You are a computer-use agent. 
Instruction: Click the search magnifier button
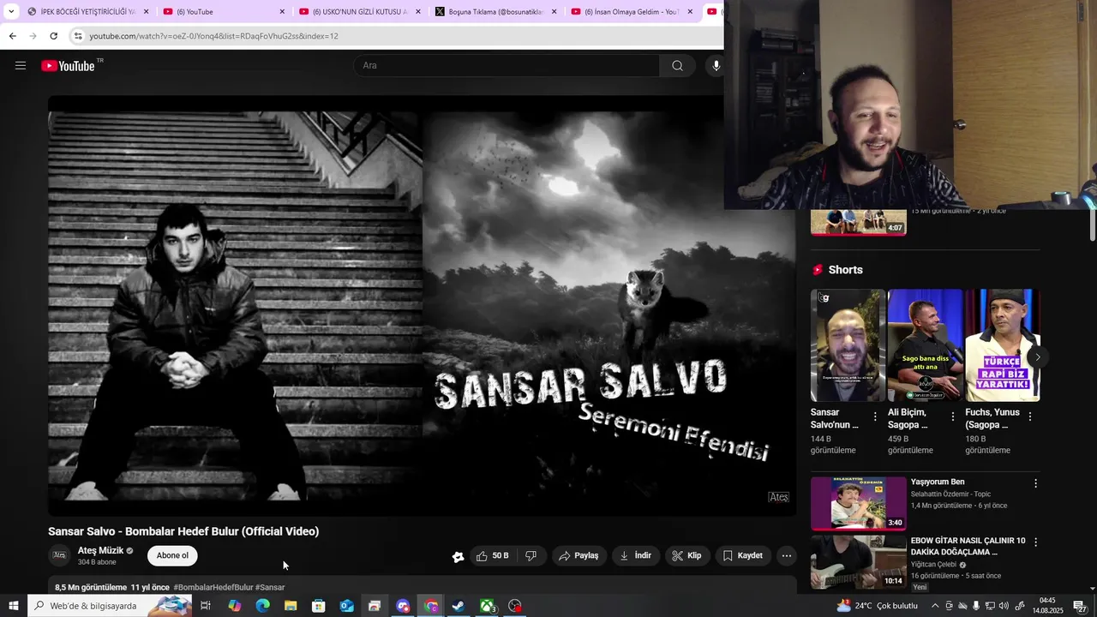(x=677, y=65)
